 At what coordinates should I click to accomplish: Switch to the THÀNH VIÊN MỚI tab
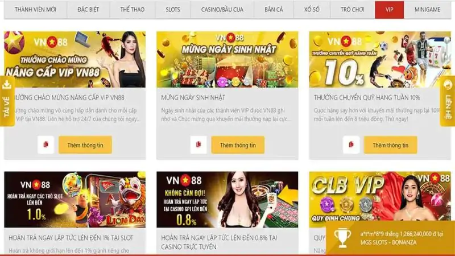click(35, 10)
